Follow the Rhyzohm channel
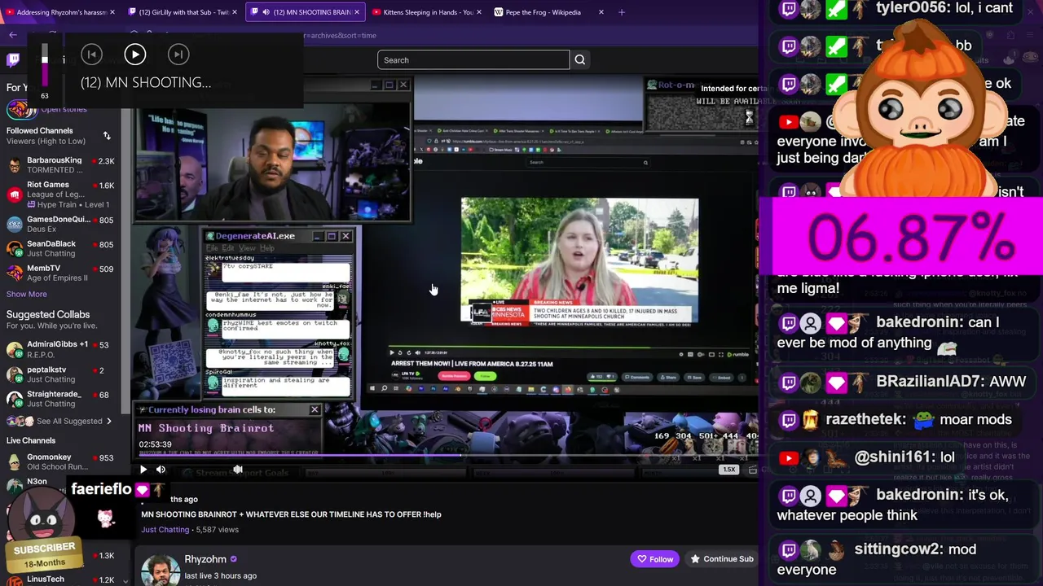The height and width of the screenshot is (586, 1043). point(656,559)
